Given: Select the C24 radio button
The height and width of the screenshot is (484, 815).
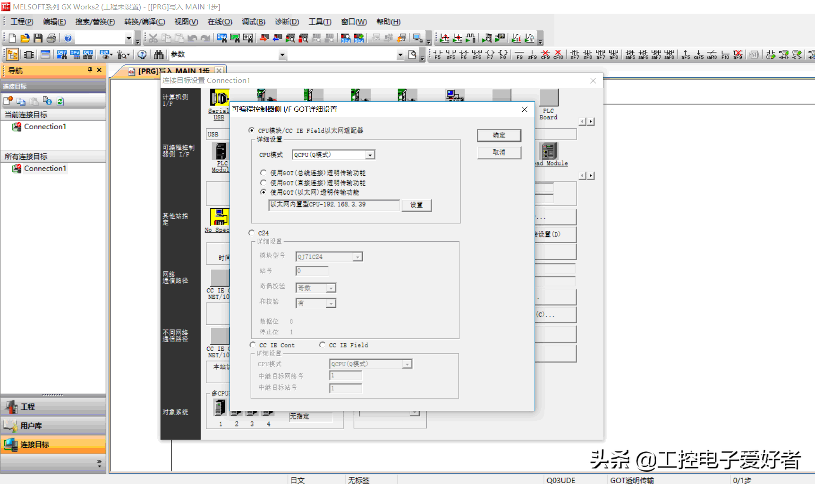Looking at the screenshot, I should pos(252,233).
